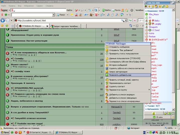The width and height of the screenshot is (180, 135).
Task: Switch to 'Запрет парковок Челябинс...' tab
Action: click(x=65, y=26)
